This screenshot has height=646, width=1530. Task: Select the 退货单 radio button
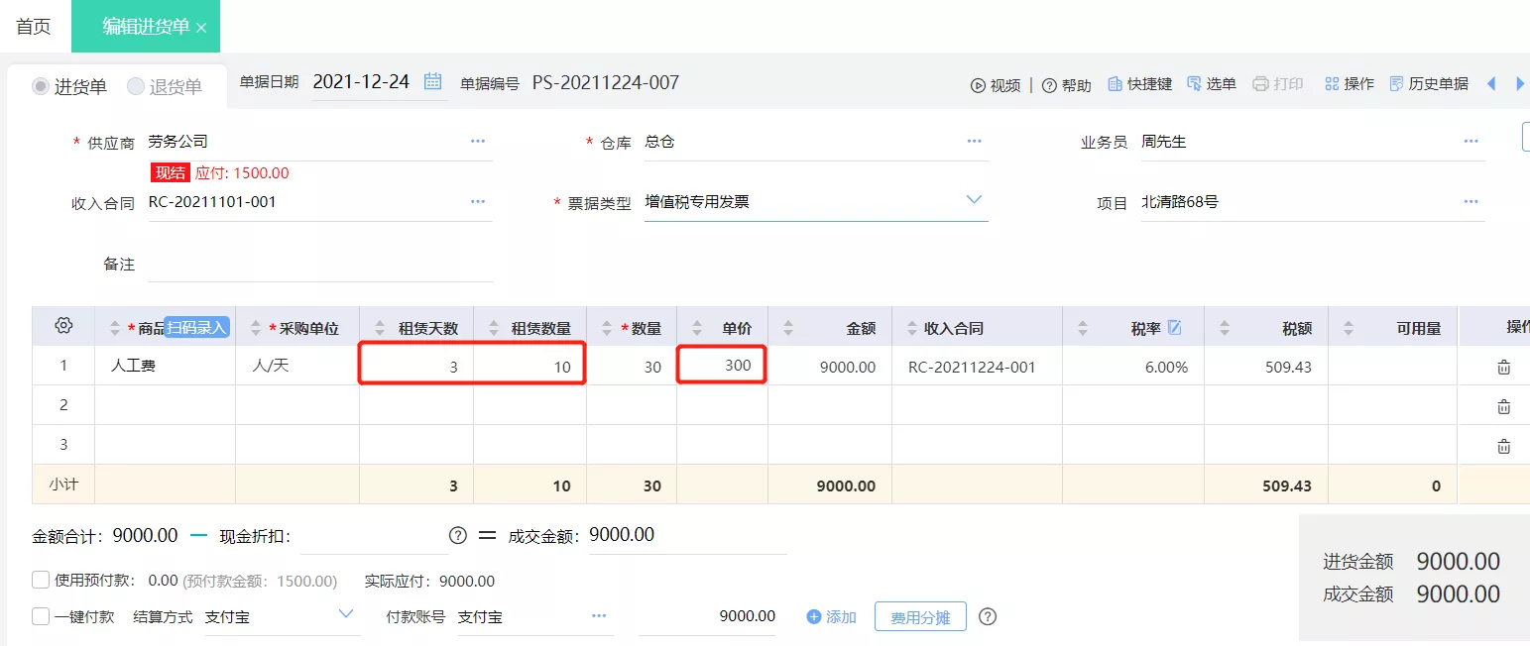[x=136, y=86]
